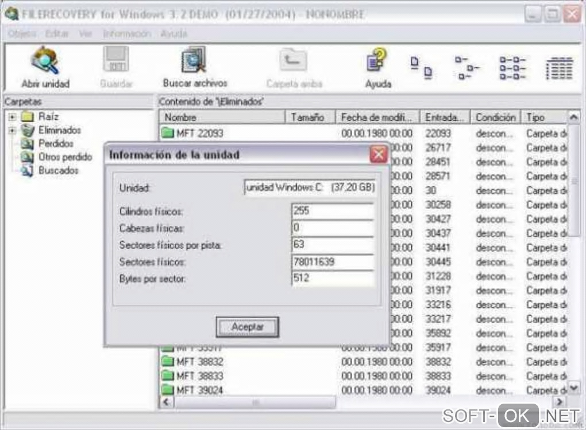Click the horizontal scroll left arrow
Screen dimensions: 586x430
(166, 402)
